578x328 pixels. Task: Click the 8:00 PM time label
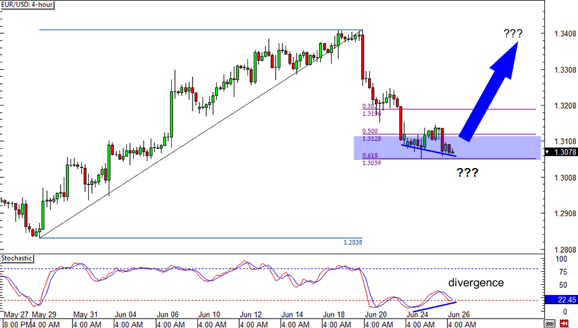(16, 324)
